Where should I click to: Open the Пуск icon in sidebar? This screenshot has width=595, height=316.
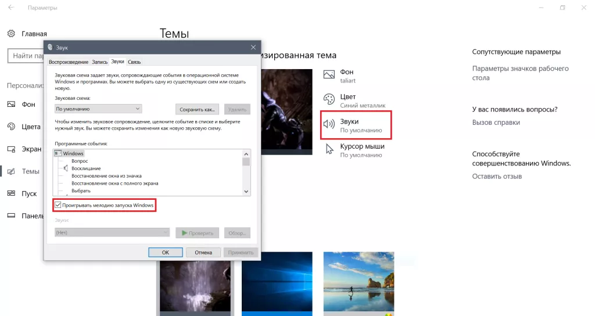click(11, 193)
